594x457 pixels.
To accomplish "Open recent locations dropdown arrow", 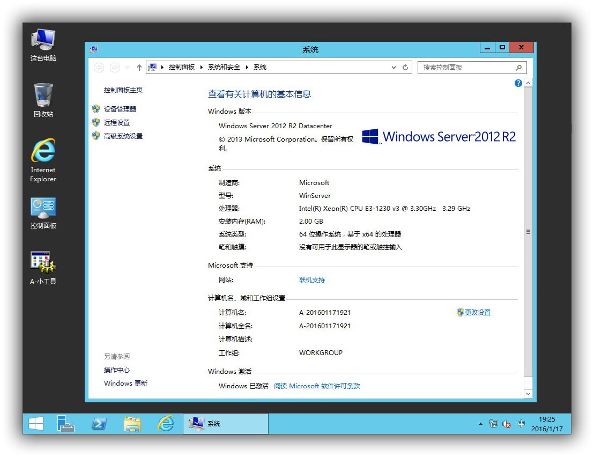I will point(127,68).
